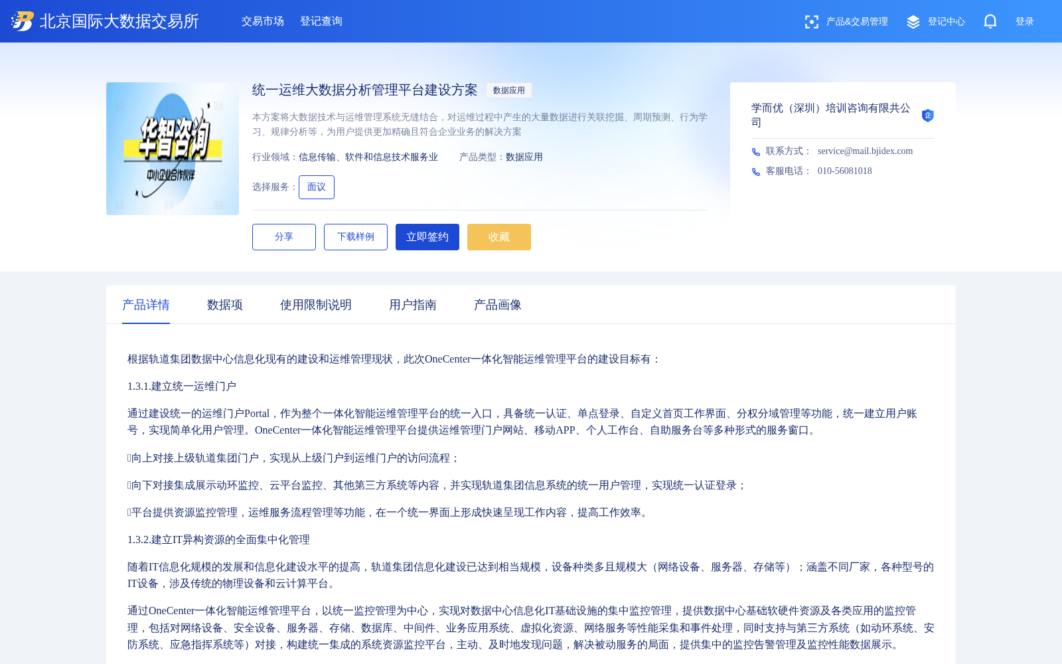Click heading 1.3.2.建立IT异构资源的全面集中化管理
The height and width of the screenshot is (664, 1062).
coord(218,540)
